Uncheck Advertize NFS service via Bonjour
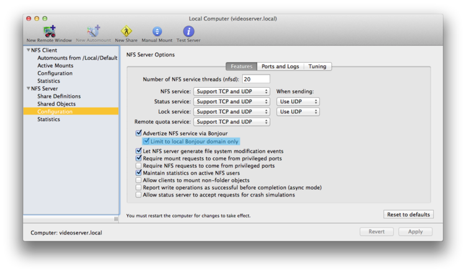466x273 pixels. pyautogui.click(x=139, y=133)
